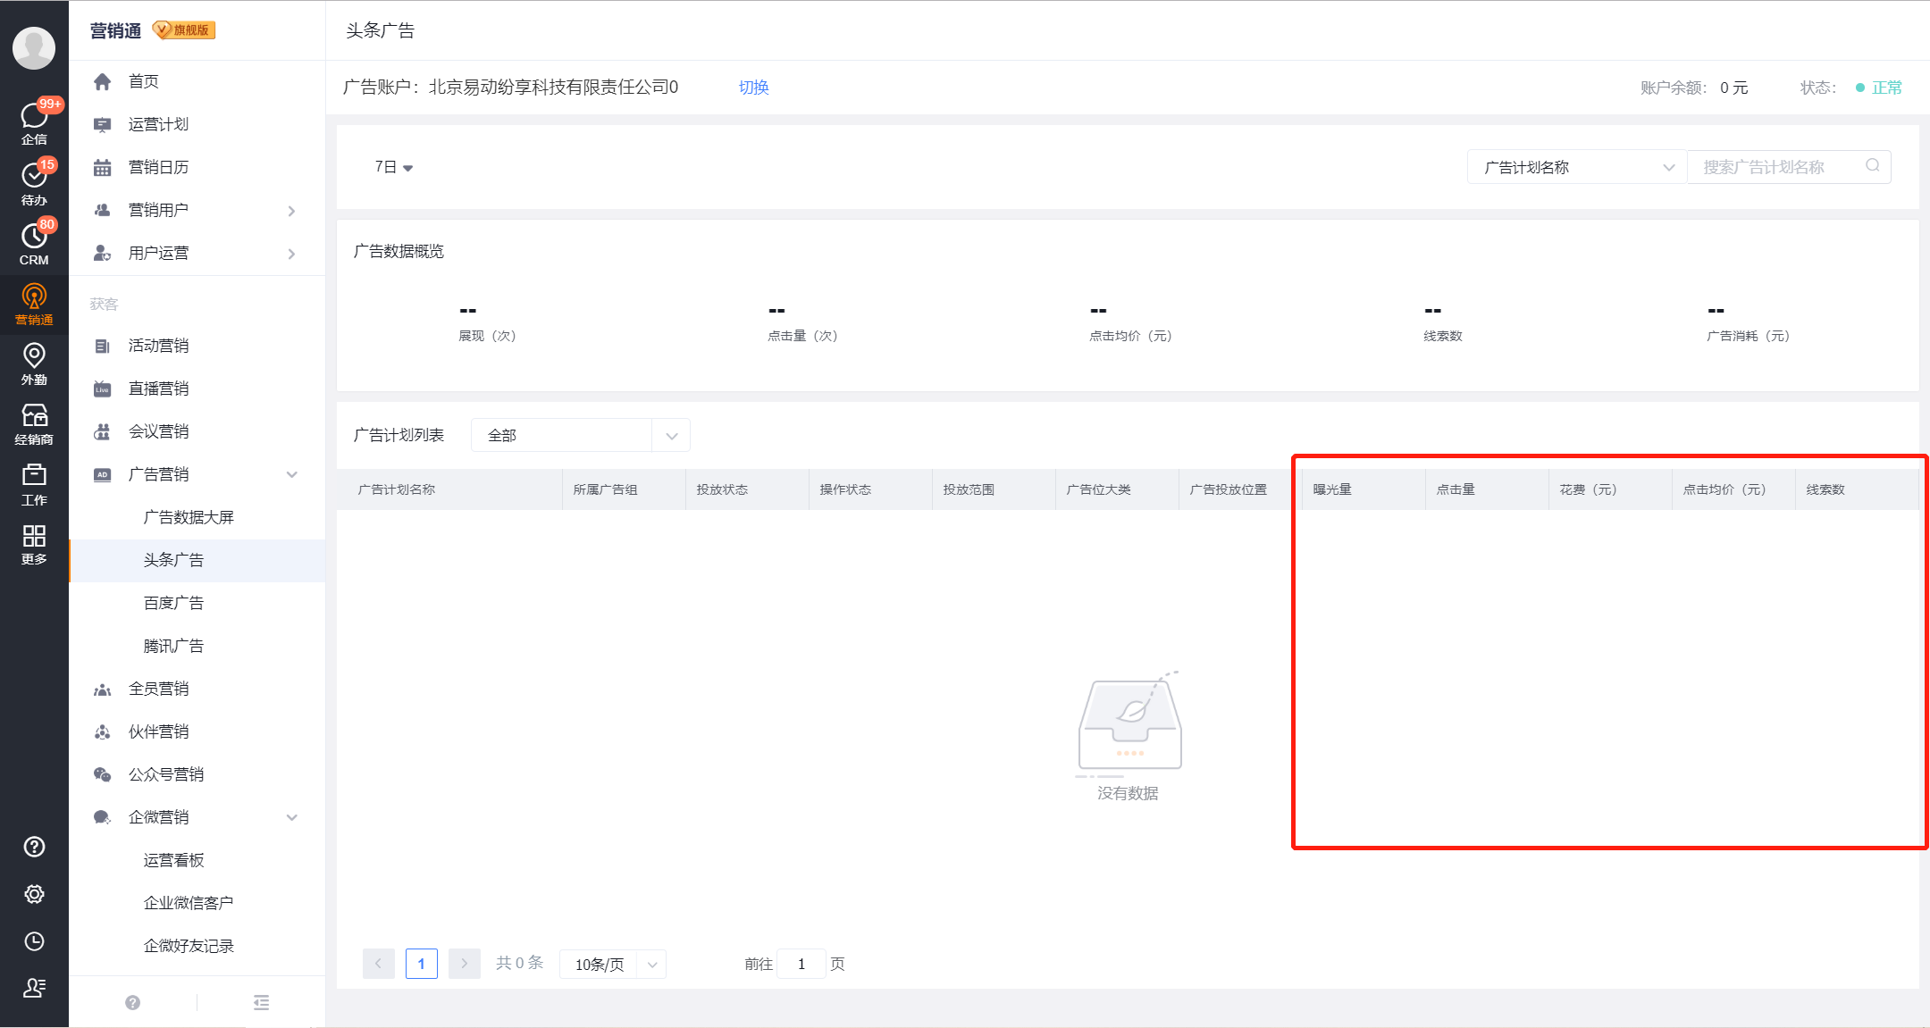Screen dimensions: 1930x1028
Task: Open 企微好友记录 menu item
Action: click(189, 946)
